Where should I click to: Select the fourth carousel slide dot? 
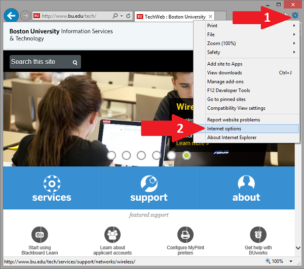(x=157, y=155)
